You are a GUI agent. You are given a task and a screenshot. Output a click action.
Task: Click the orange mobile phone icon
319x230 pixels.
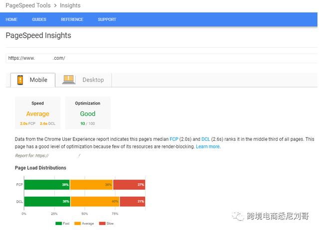tap(20, 80)
